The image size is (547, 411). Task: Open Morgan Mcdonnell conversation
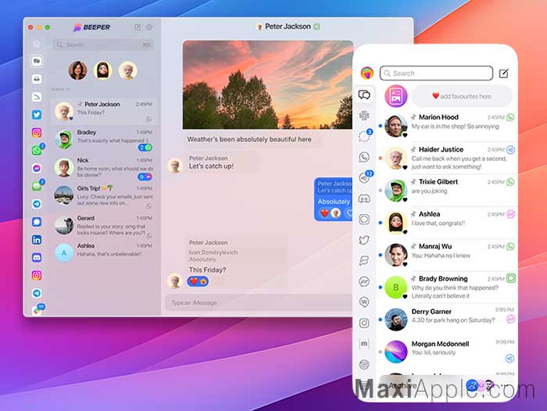pyautogui.click(x=447, y=351)
